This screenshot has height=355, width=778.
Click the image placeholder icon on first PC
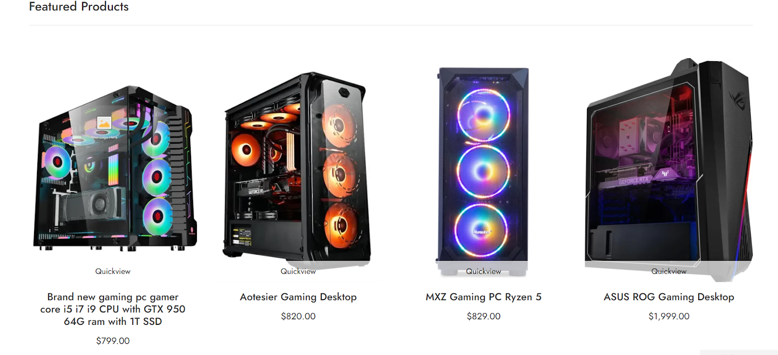(x=104, y=123)
